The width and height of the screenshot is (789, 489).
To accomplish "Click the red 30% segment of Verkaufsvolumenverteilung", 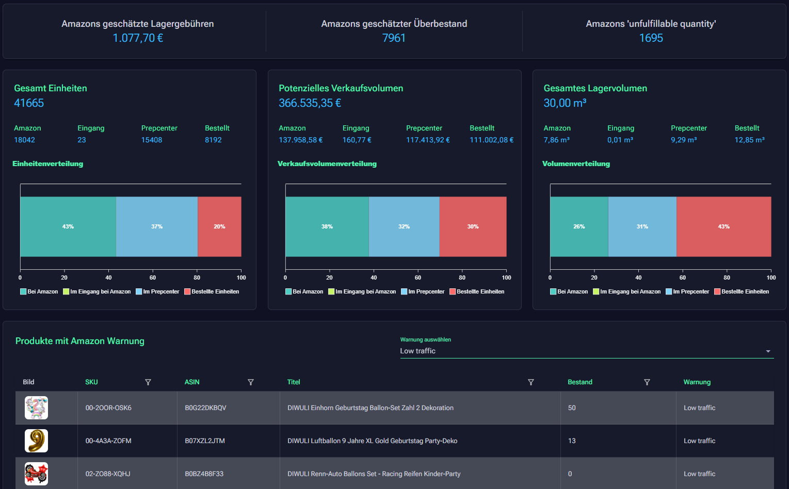I will [x=473, y=226].
